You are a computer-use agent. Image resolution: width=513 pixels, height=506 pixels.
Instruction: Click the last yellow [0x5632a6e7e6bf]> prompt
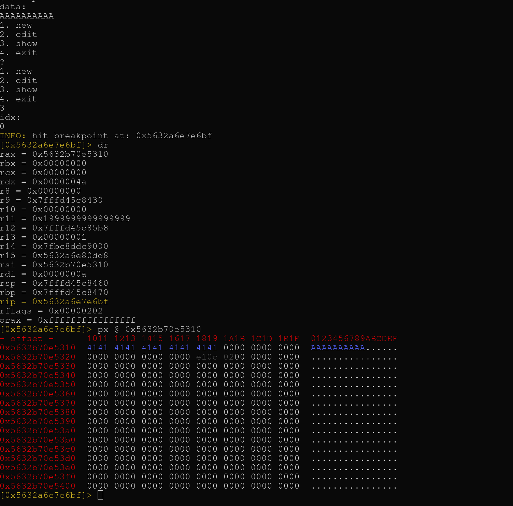coord(46,495)
